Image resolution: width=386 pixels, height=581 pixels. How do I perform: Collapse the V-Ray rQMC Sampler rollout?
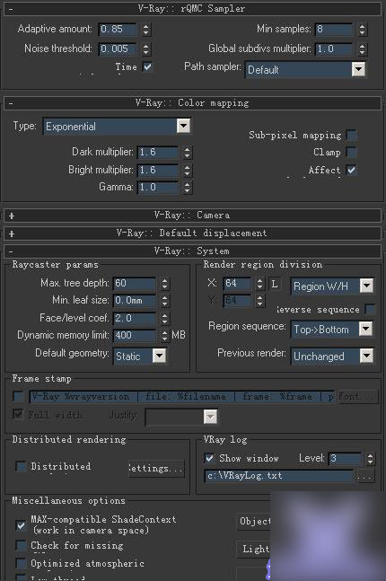point(192,8)
